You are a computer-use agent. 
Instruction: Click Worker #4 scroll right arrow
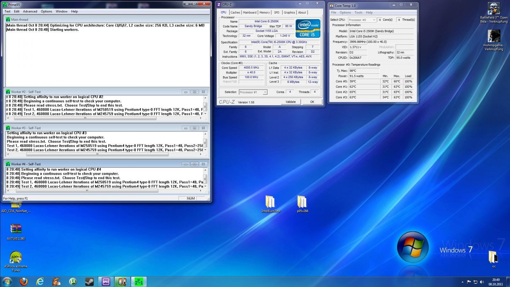[200, 190]
